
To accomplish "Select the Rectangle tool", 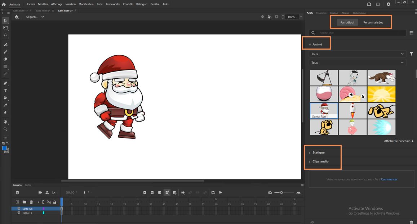I will (5, 67).
